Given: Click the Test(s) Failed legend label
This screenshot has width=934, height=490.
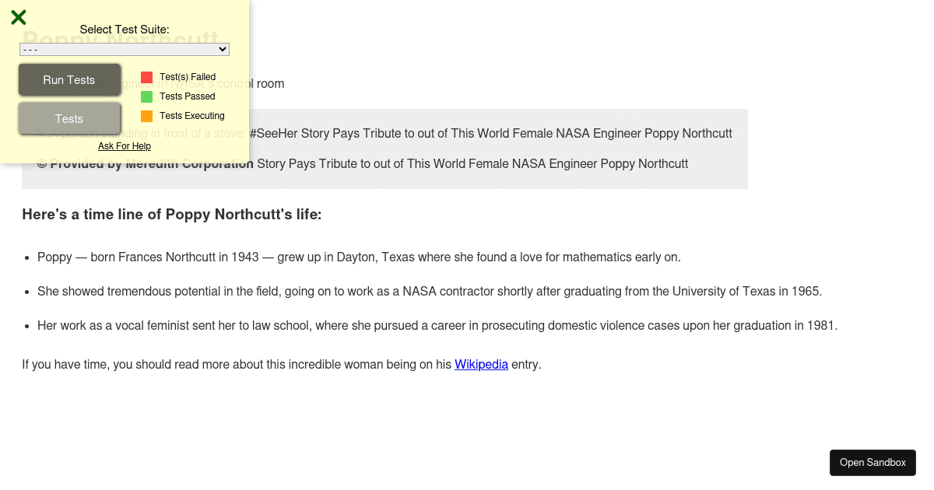Looking at the screenshot, I should [x=188, y=77].
